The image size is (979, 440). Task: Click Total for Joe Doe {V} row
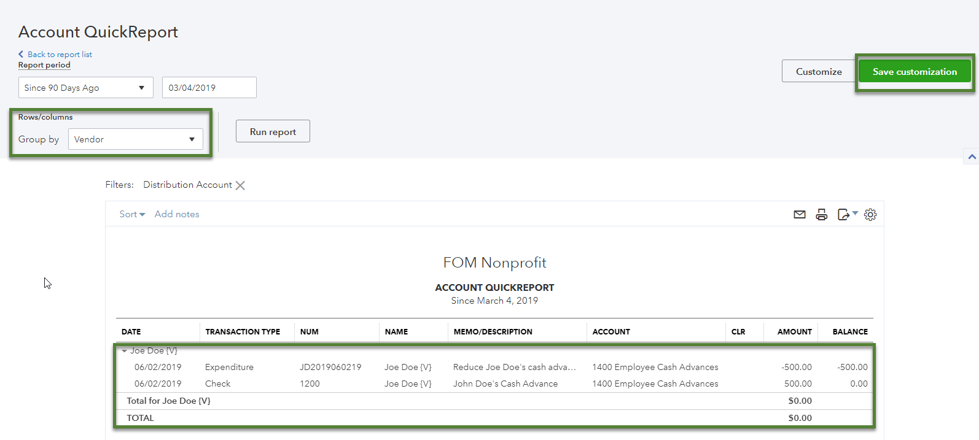[x=494, y=401]
